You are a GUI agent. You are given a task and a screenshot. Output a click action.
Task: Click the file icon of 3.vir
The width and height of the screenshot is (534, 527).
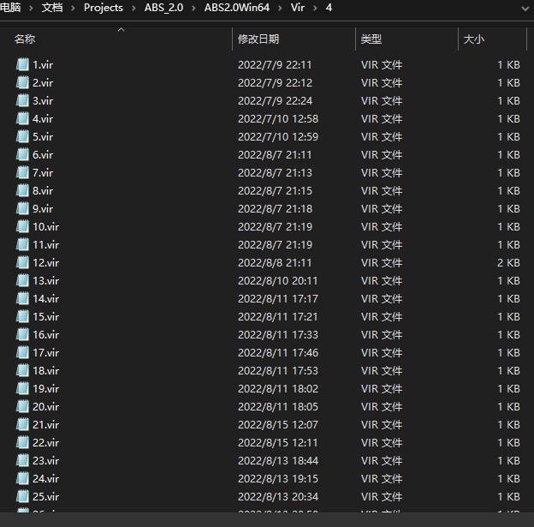(22, 100)
